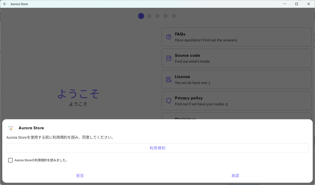Select step 1 page indicator
Viewport: 315px width, 185px height.
[141, 16]
